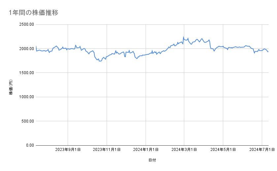Select the rightmost end point of the line
Viewport: 277px width, 171px height.
tap(268, 52)
